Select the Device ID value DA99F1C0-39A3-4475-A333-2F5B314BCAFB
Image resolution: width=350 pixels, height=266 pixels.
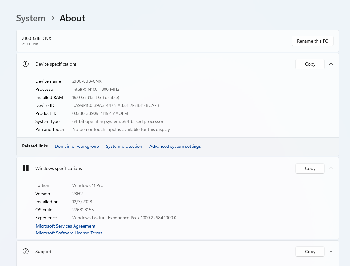[x=115, y=105]
